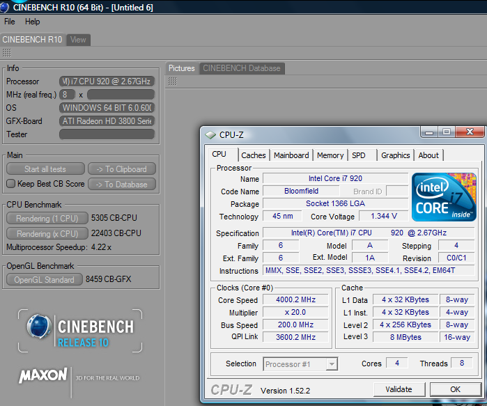
Task: Click the MAXON logo
Action: pos(43,375)
